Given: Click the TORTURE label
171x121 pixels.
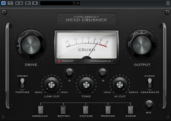Looking at the screenshot, I should point(22,92).
